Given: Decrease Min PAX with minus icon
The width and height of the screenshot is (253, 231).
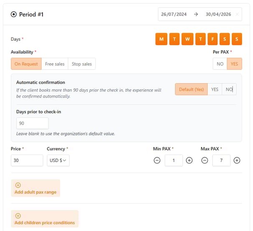Looking at the screenshot, I should (157, 161).
